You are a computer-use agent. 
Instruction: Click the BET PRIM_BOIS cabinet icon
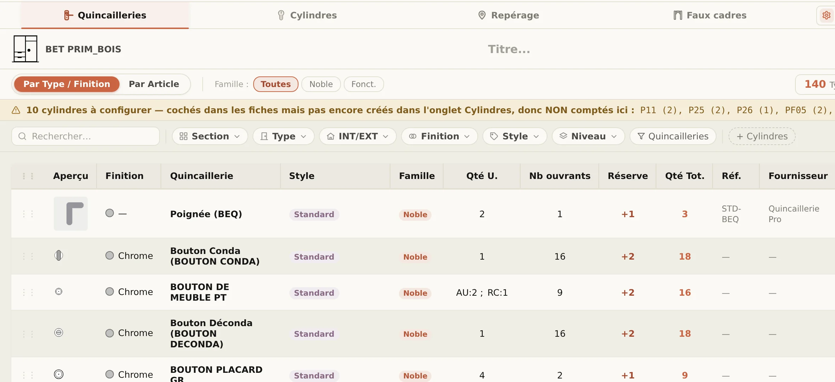click(25, 49)
